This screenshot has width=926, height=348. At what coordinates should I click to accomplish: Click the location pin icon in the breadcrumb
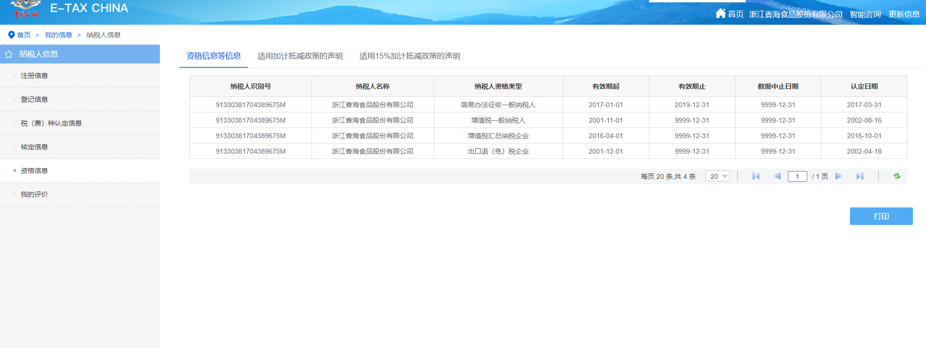pos(11,35)
